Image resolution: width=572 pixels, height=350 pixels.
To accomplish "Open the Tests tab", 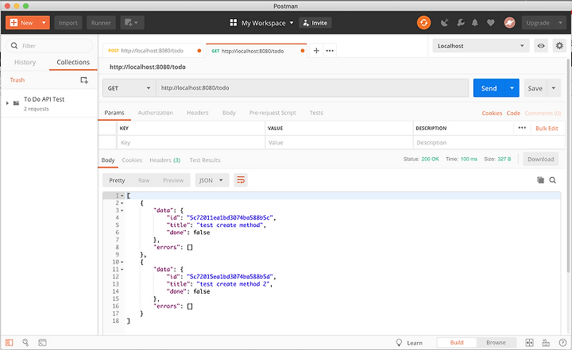I will (x=316, y=113).
